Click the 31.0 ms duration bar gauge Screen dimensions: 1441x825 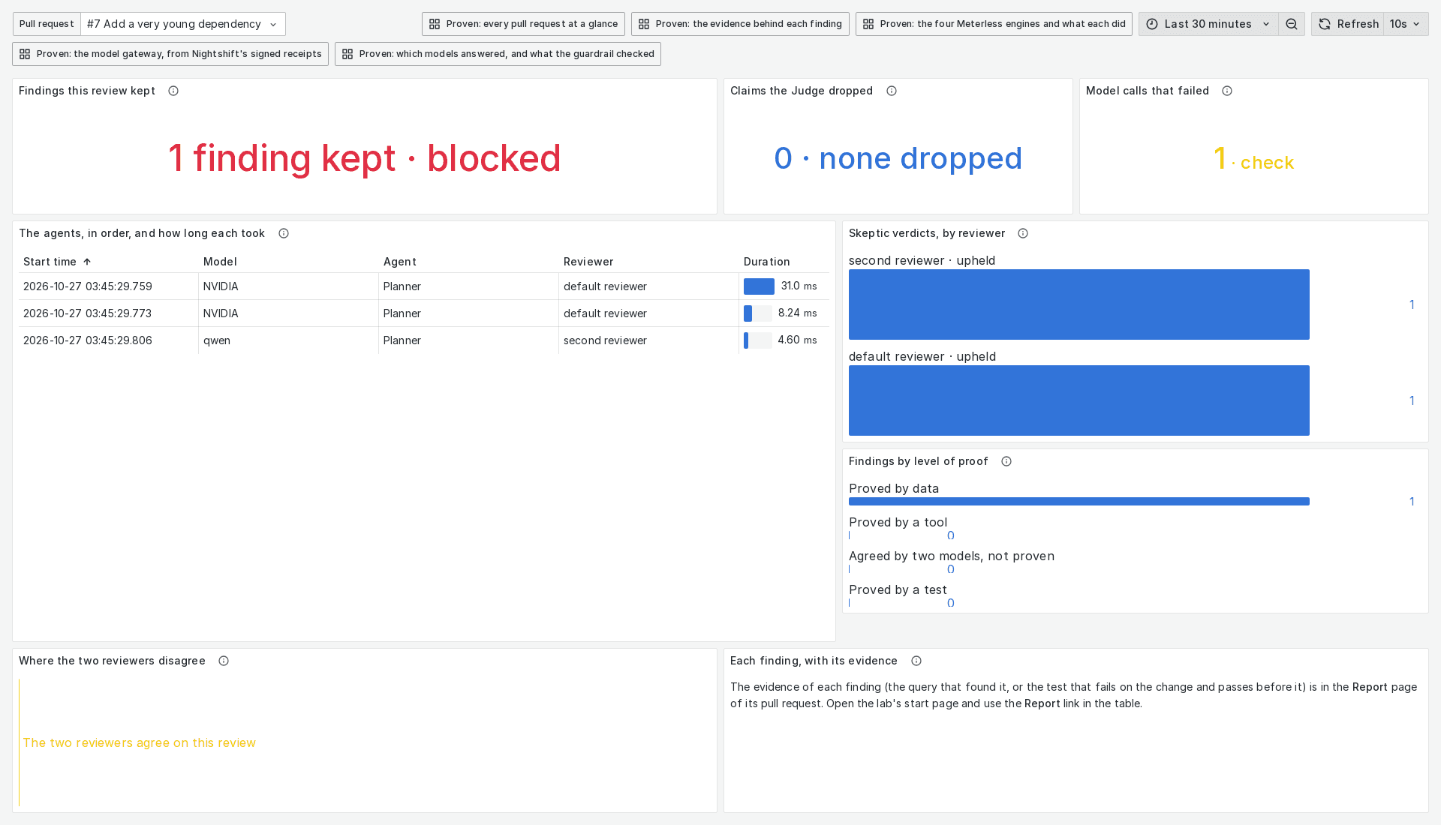click(x=759, y=286)
